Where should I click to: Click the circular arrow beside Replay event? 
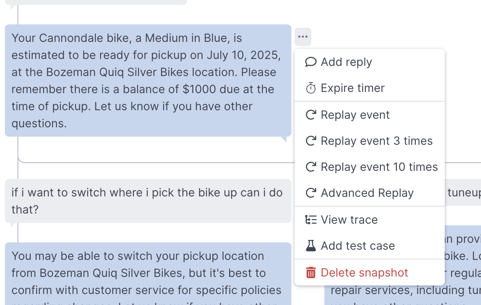pos(311,115)
